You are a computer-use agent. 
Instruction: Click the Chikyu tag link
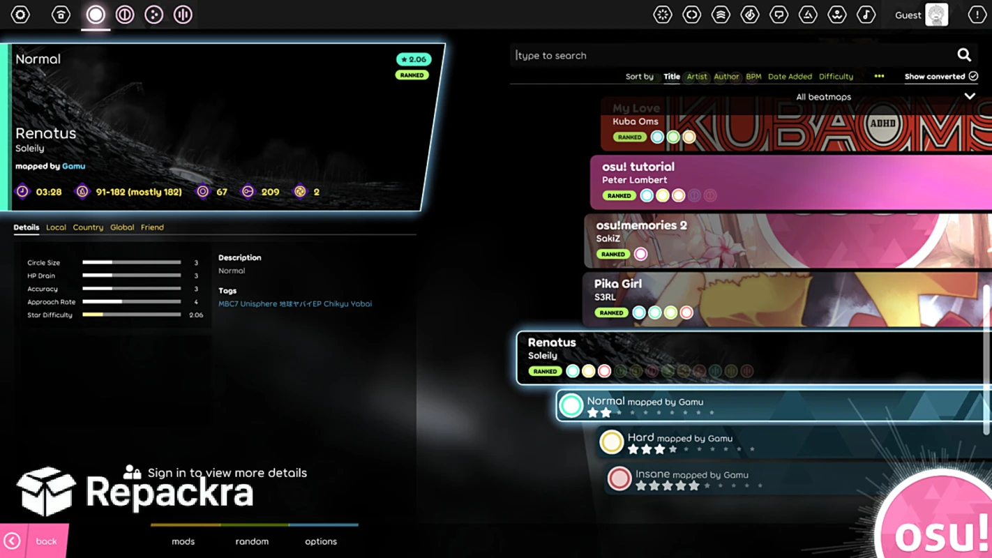coord(336,304)
